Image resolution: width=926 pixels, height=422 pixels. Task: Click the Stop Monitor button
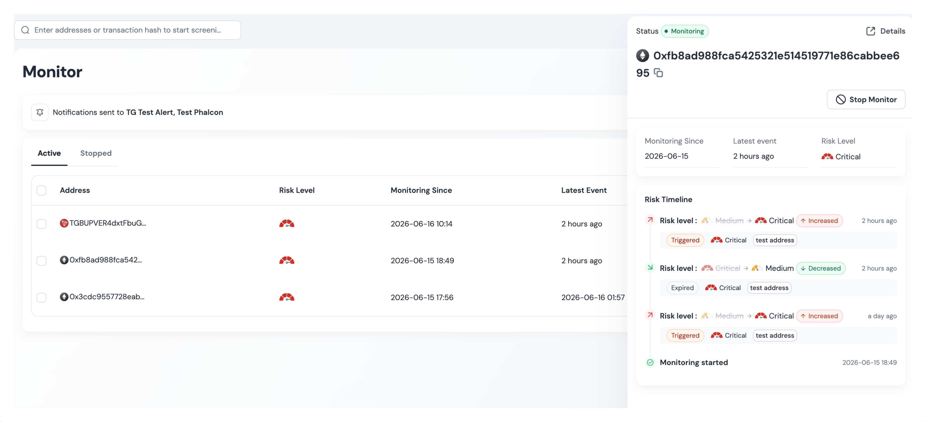pyautogui.click(x=866, y=100)
